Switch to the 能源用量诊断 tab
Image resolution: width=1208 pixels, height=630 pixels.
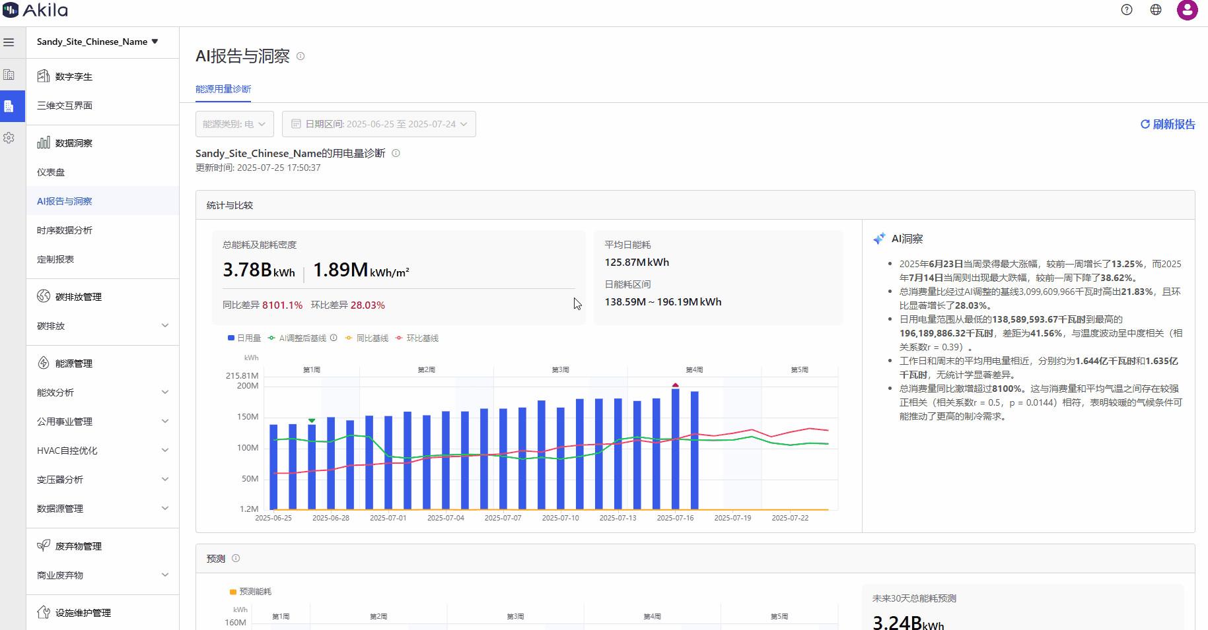pos(223,89)
